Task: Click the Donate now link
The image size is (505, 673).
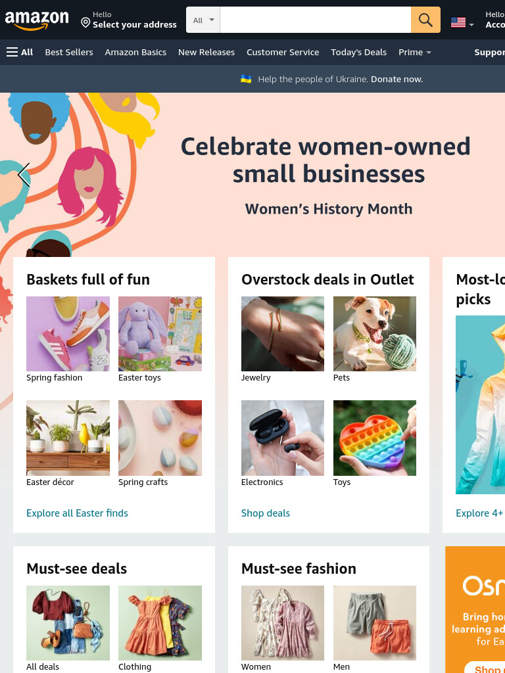Action: coord(397,79)
